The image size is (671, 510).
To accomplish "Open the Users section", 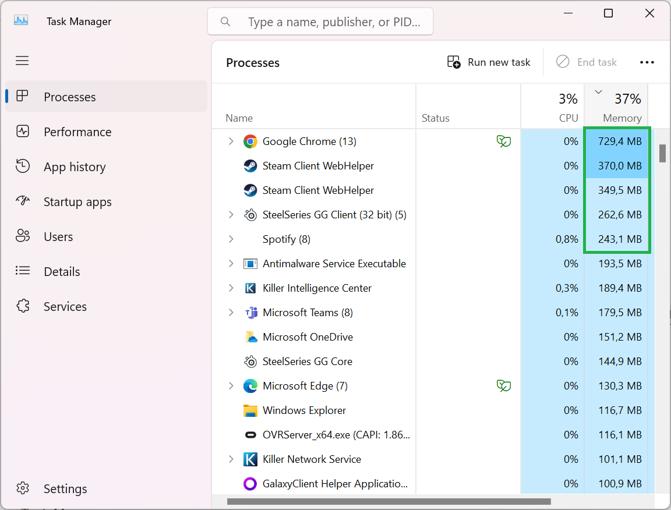I will 58,236.
